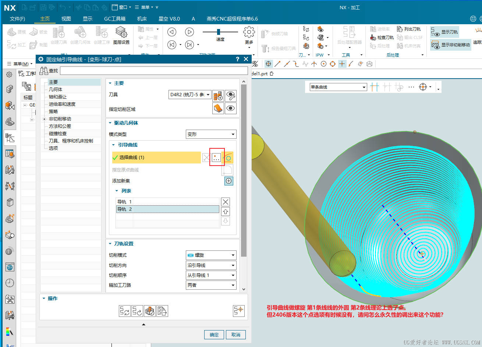Step to the next tool path position
Image resolution: width=482 pixels, height=347 pixels.
(189, 45)
